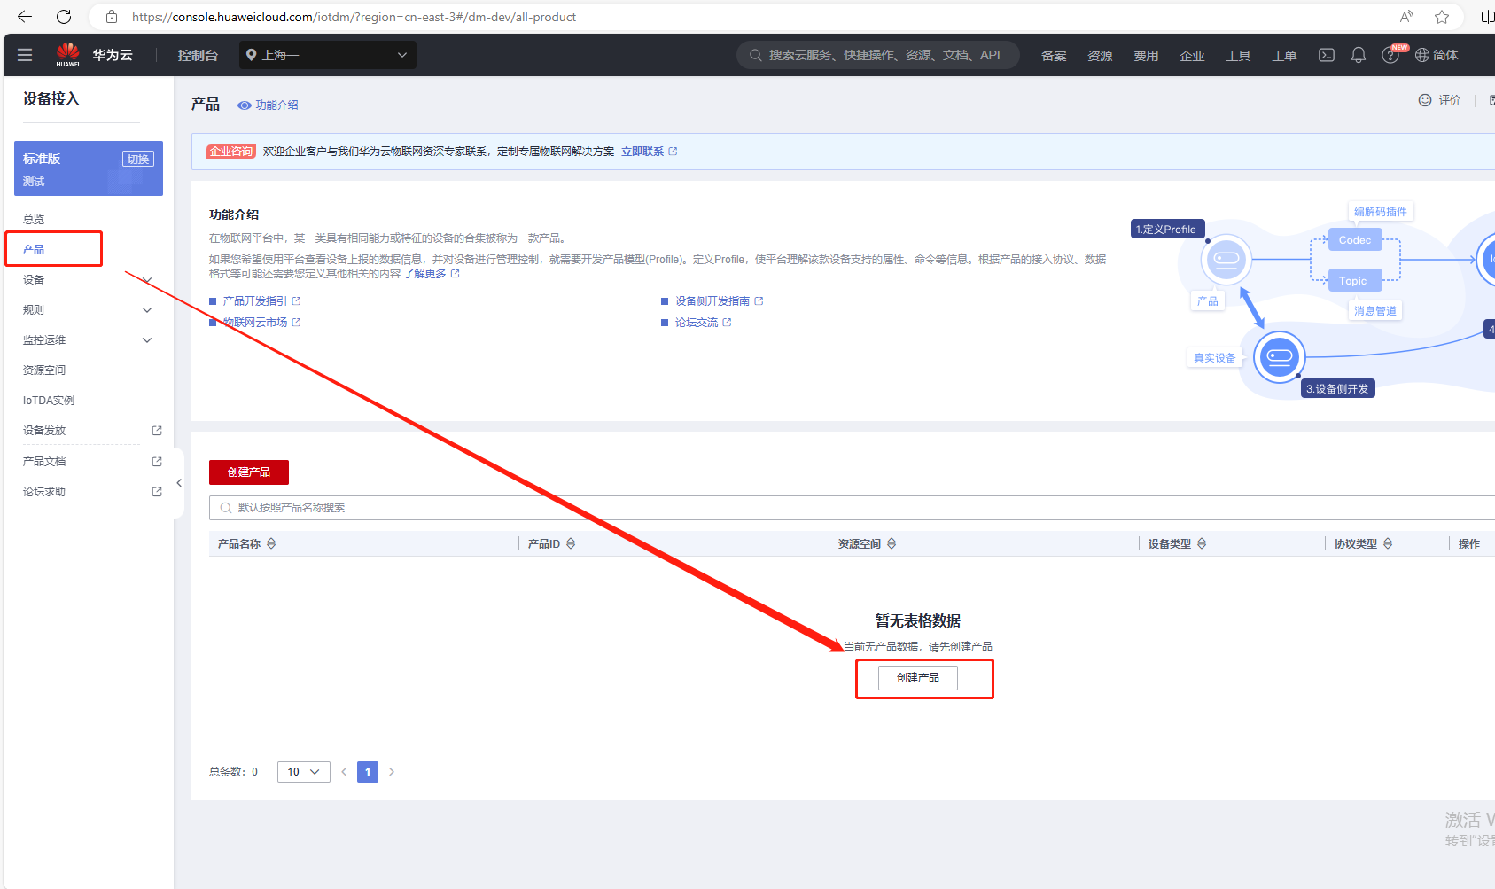Open notifications bell icon
The height and width of the screenshot is (889, 1495).
(x=1358, y=55)
